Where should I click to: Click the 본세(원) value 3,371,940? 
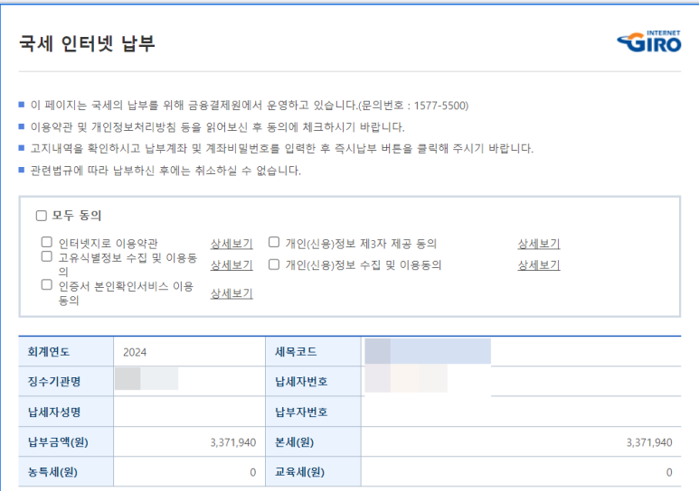[x=649, y=442]
